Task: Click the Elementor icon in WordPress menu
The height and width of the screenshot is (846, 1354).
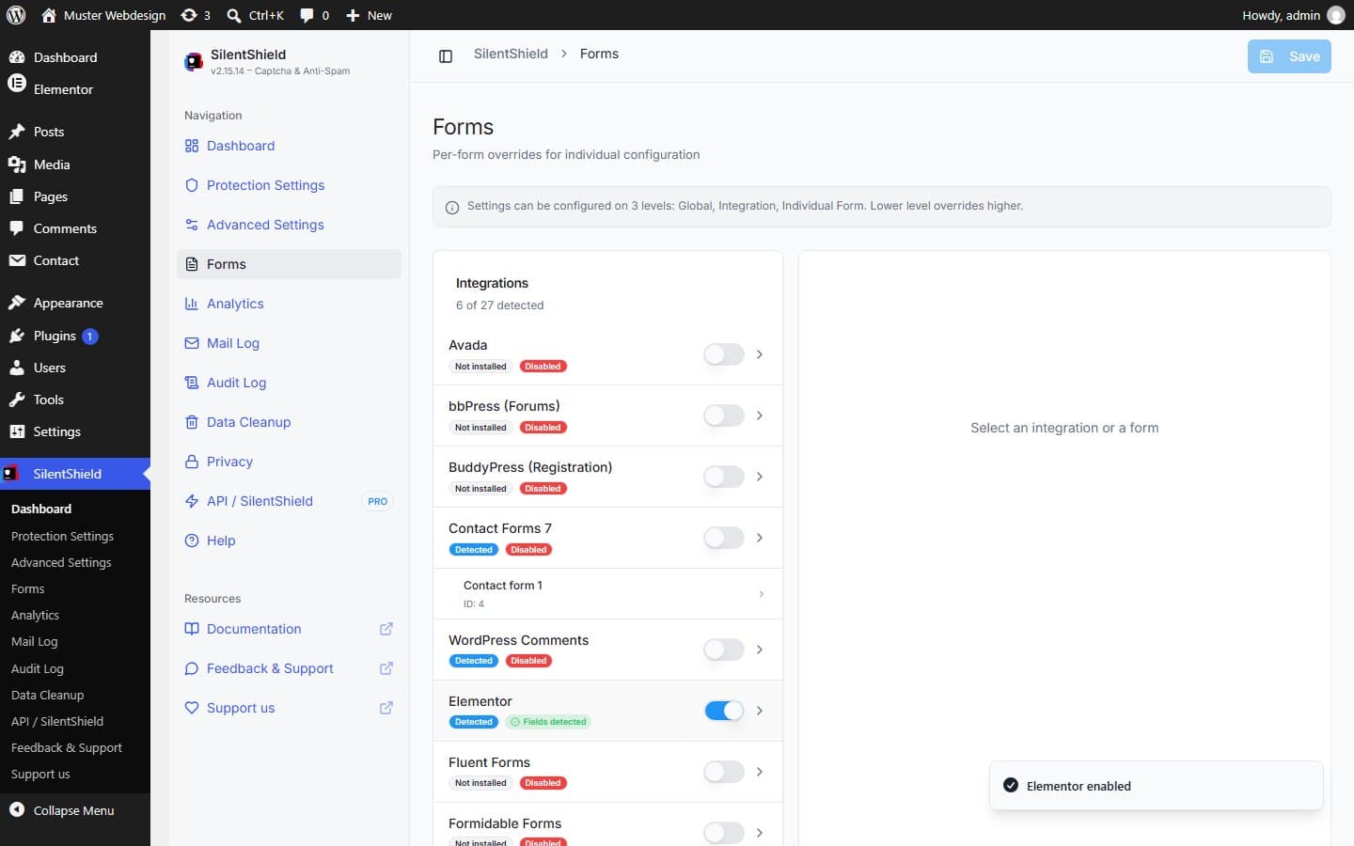Action: (17, 83)
